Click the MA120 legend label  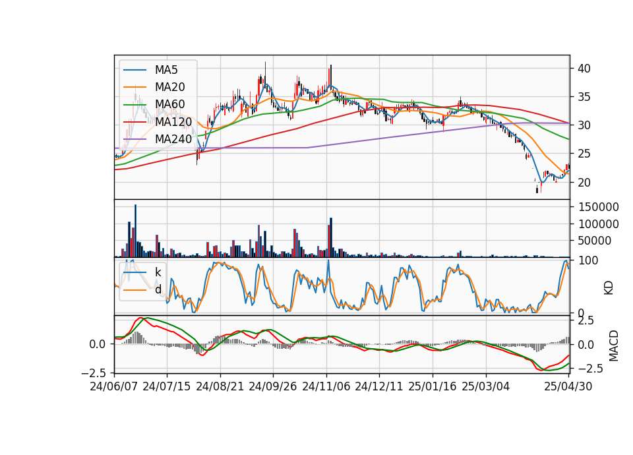coord(173,121)
